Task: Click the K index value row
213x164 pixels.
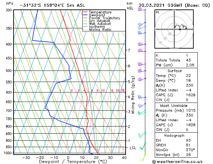Action: [176, 55]
